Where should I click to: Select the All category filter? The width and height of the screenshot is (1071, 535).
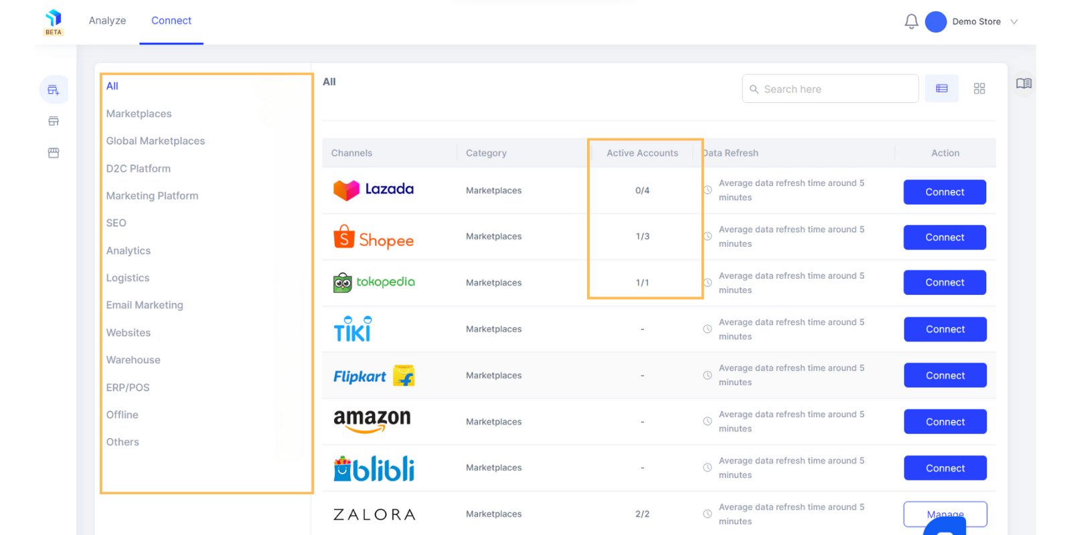pos(112,86)
